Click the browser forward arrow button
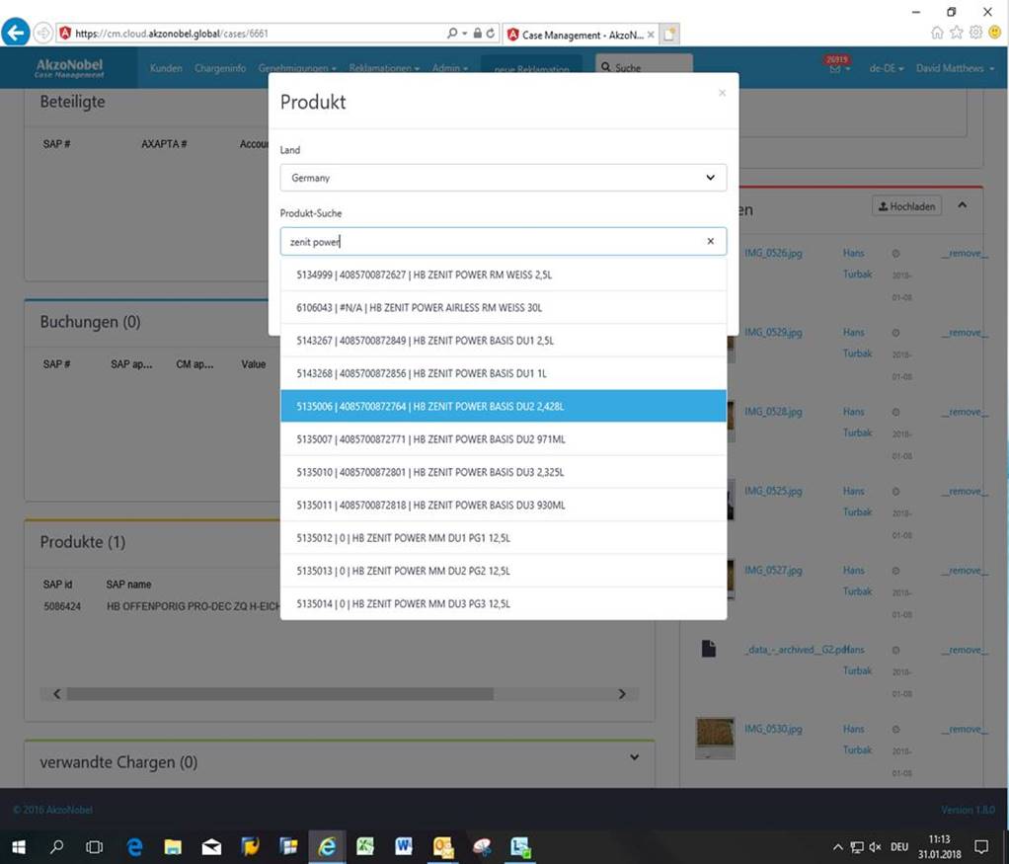This screenshot has width=1009, height=864. tap(42, 33)
